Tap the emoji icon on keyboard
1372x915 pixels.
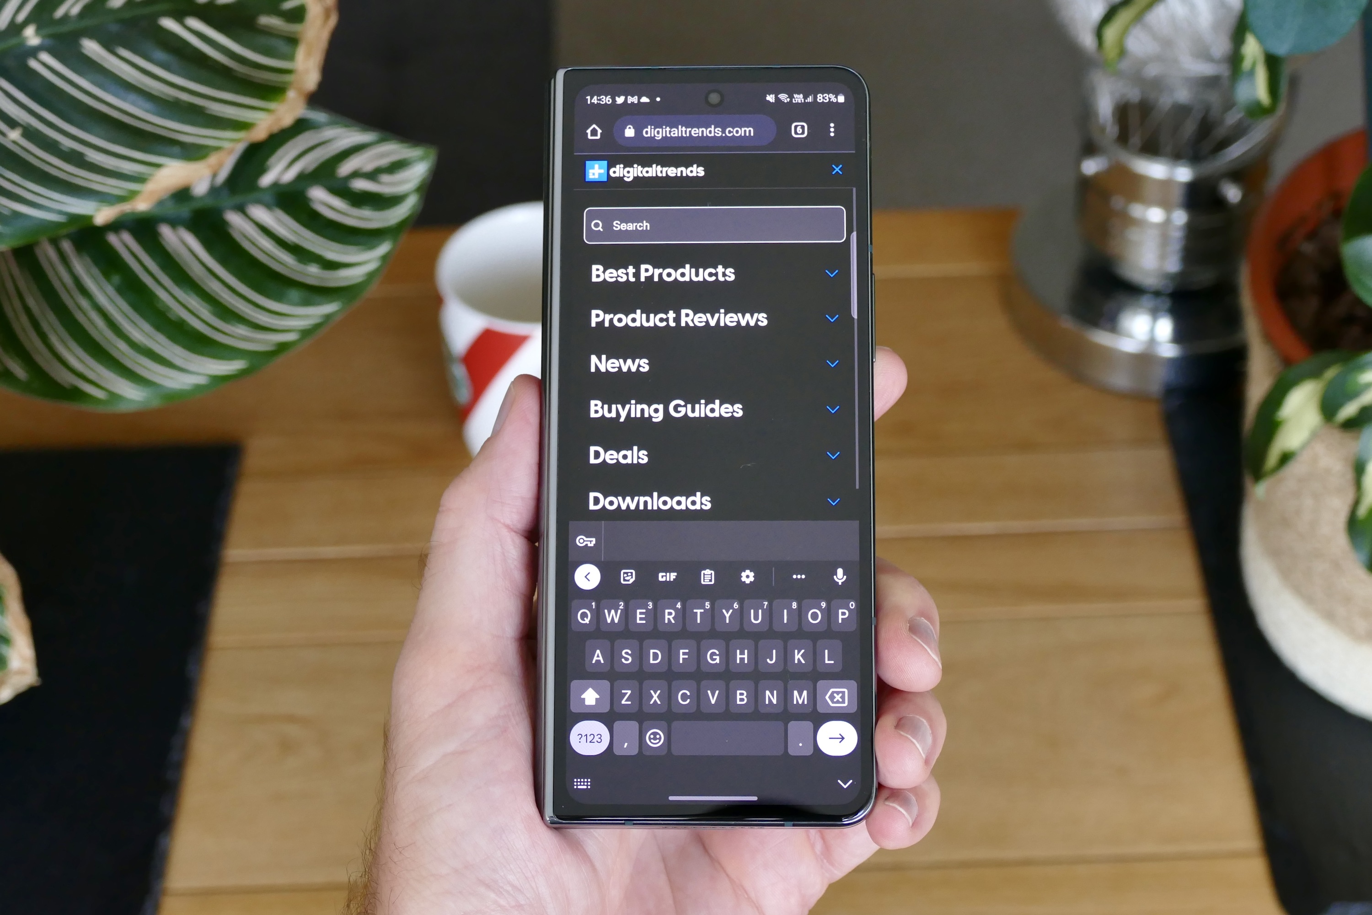click(x=654, y=738)
